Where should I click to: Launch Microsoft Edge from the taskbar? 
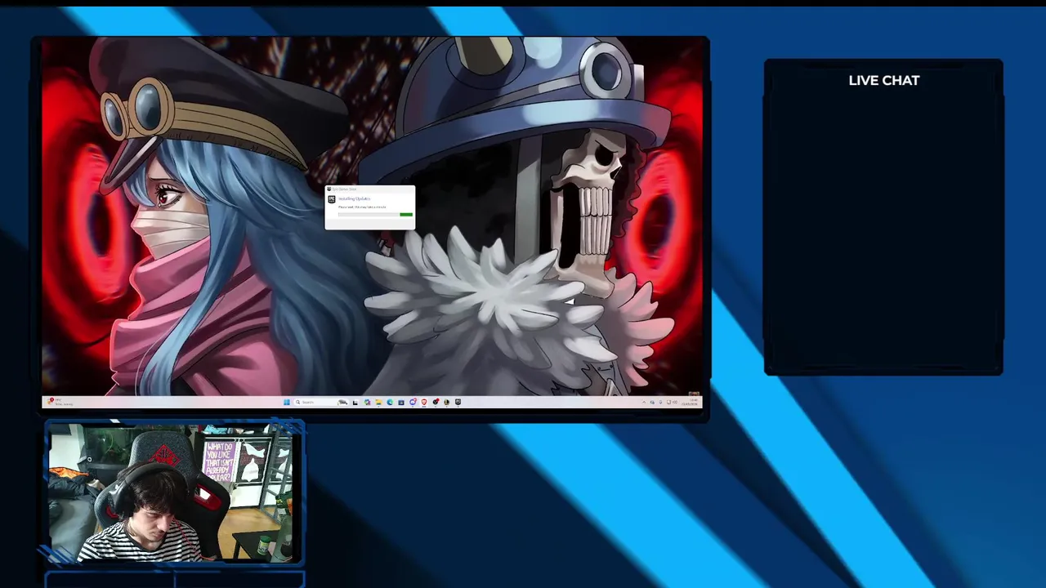point(390,402)
